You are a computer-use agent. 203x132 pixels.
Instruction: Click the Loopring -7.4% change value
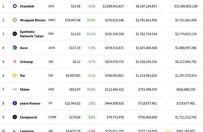coord(91,131)
